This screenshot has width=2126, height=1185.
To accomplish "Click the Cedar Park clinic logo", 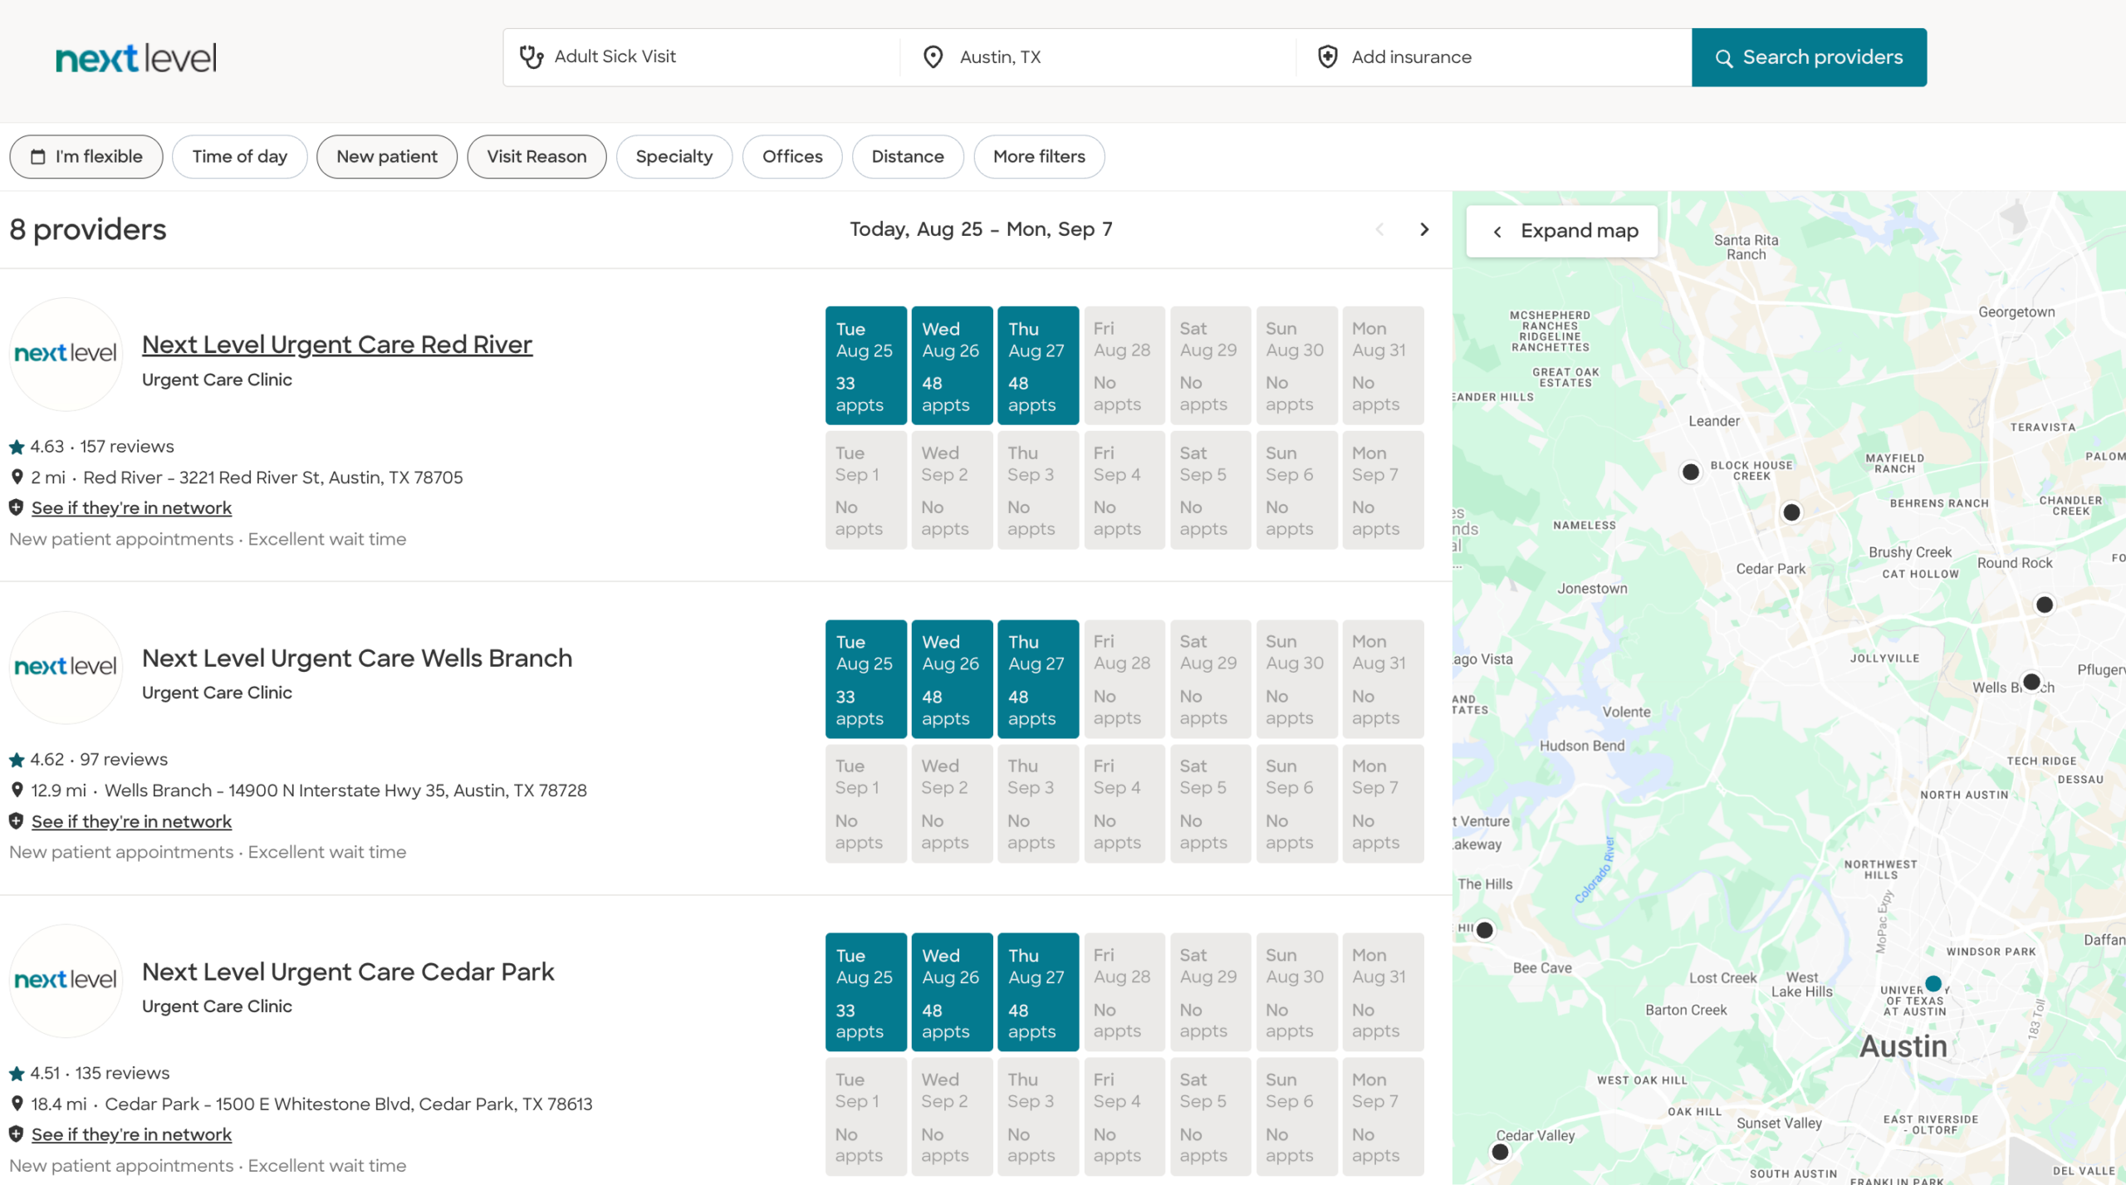I will point(66,980).
